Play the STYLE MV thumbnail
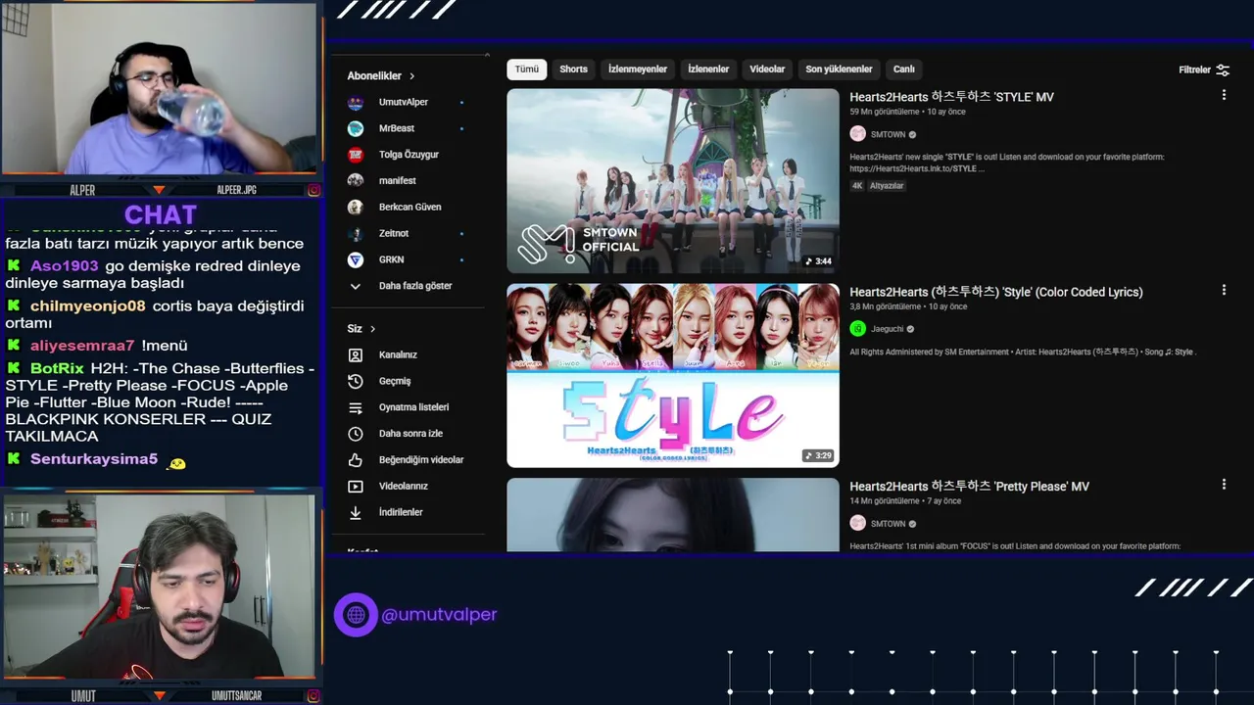This screenshot has height=705, width=1254. click(x=673, y=180)
